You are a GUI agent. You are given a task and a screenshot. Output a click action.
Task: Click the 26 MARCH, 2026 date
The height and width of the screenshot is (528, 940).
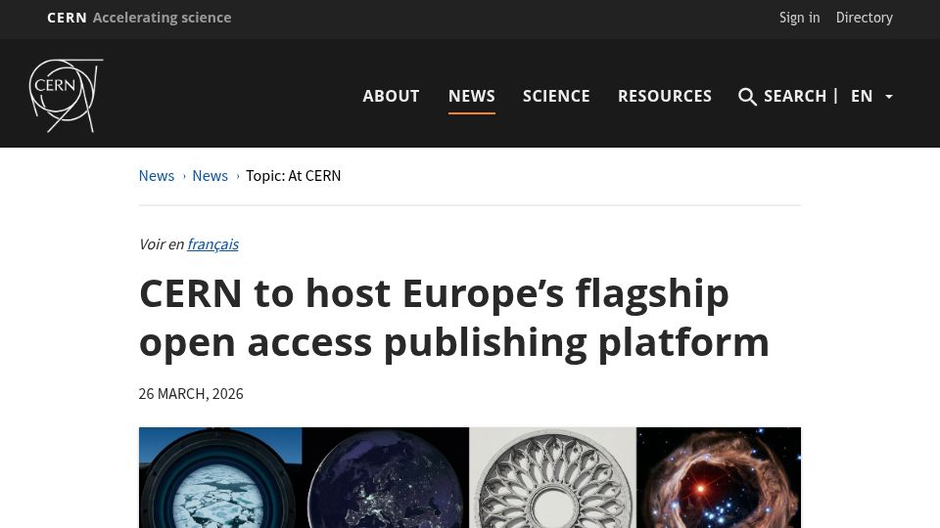191,393
